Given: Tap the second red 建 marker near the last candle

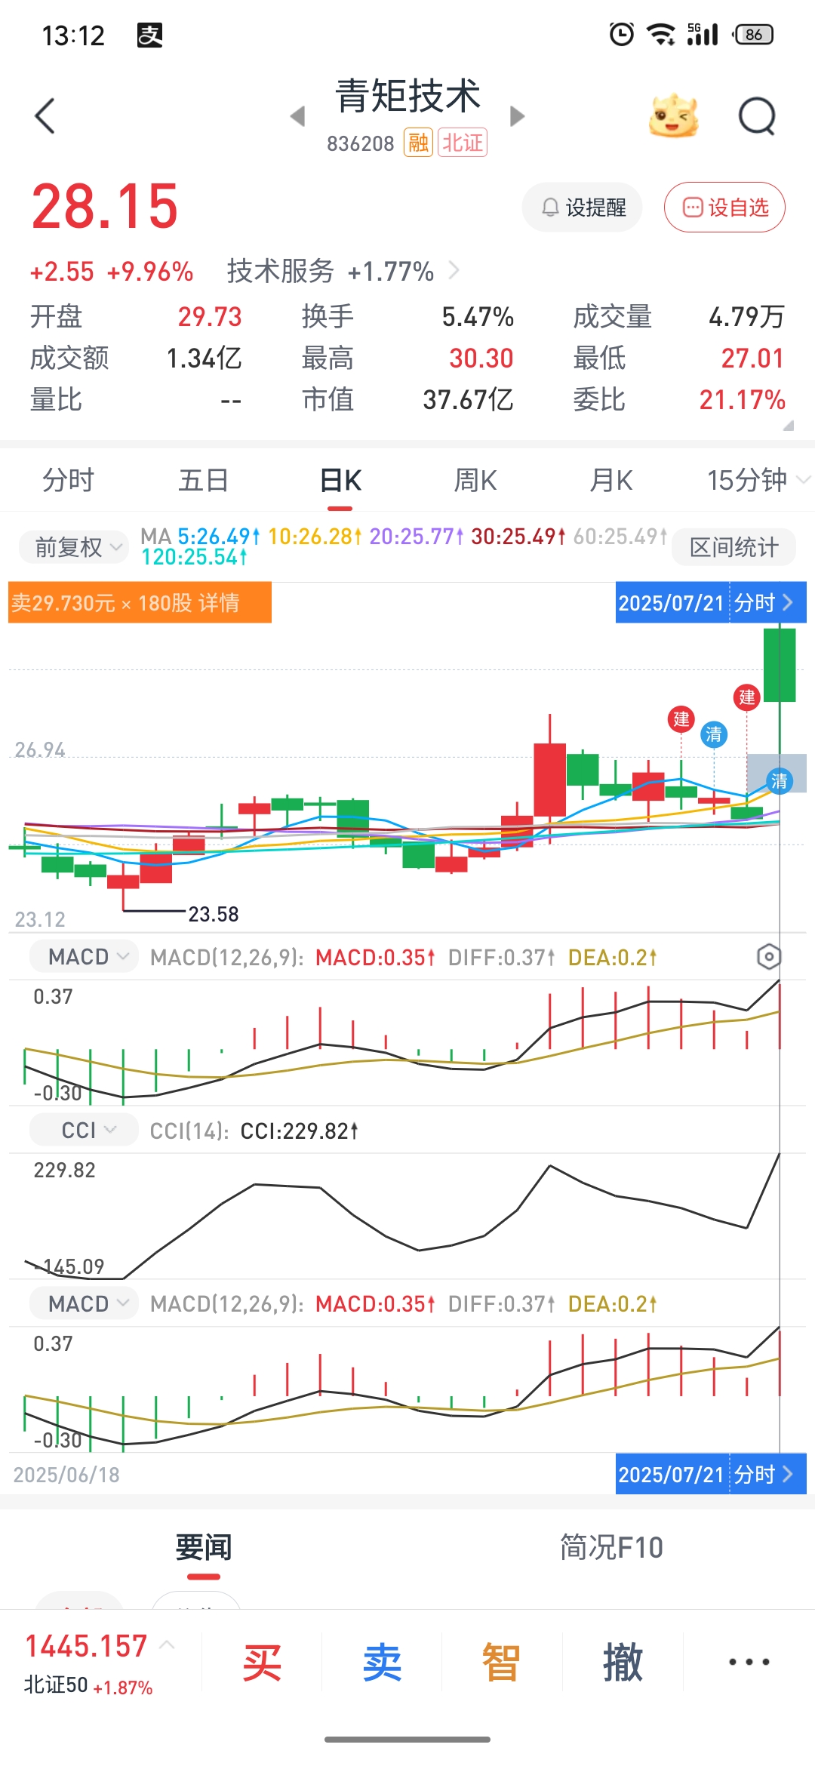Looking at the screenshot, I should (x=746, y=697).
